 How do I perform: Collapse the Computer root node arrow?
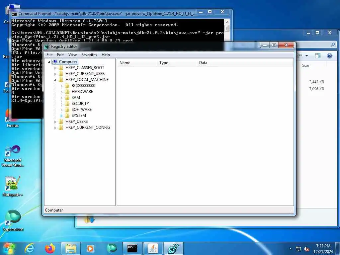tap(49, 62)
